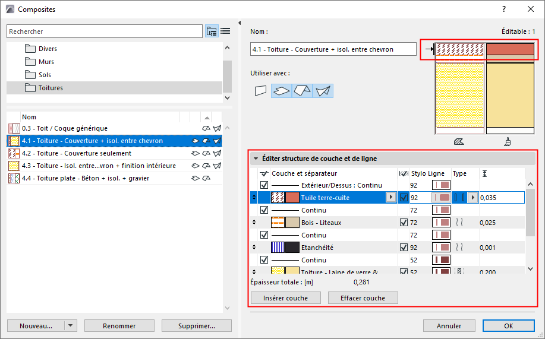
Task: Click reorder handle for Bois - Liteaux layer
Action: point(254,222)
